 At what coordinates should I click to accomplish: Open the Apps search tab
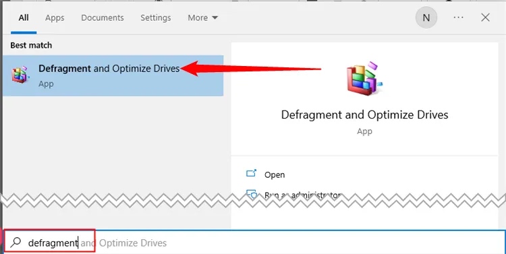click(55, 18)
